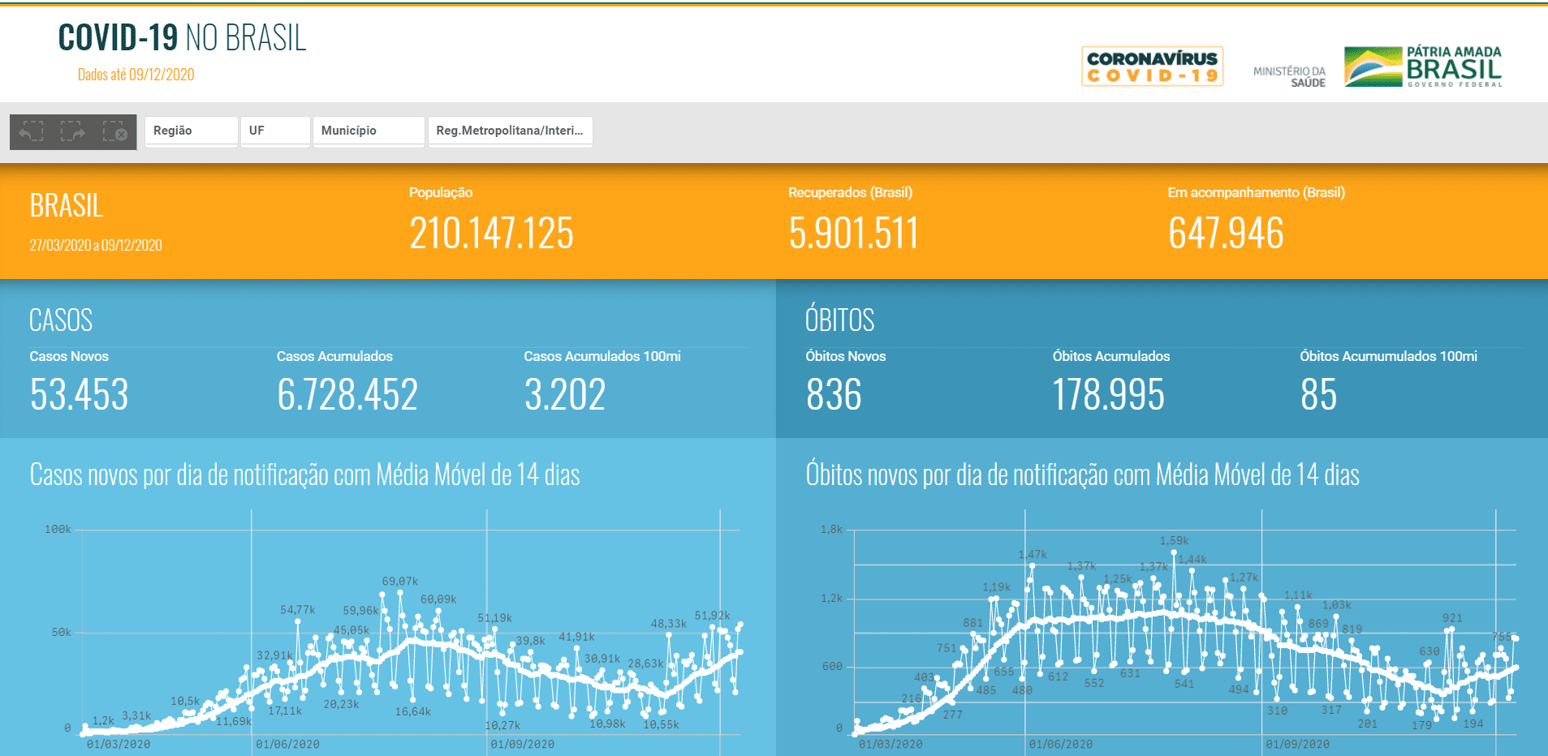Click the Recuperados (Brasil) value 5.901.511
Image resolution: width=1548 pixels, height=756 pixels.
tap(853, 234)
